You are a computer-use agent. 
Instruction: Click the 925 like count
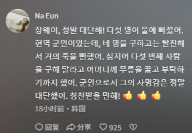[115, 128]
